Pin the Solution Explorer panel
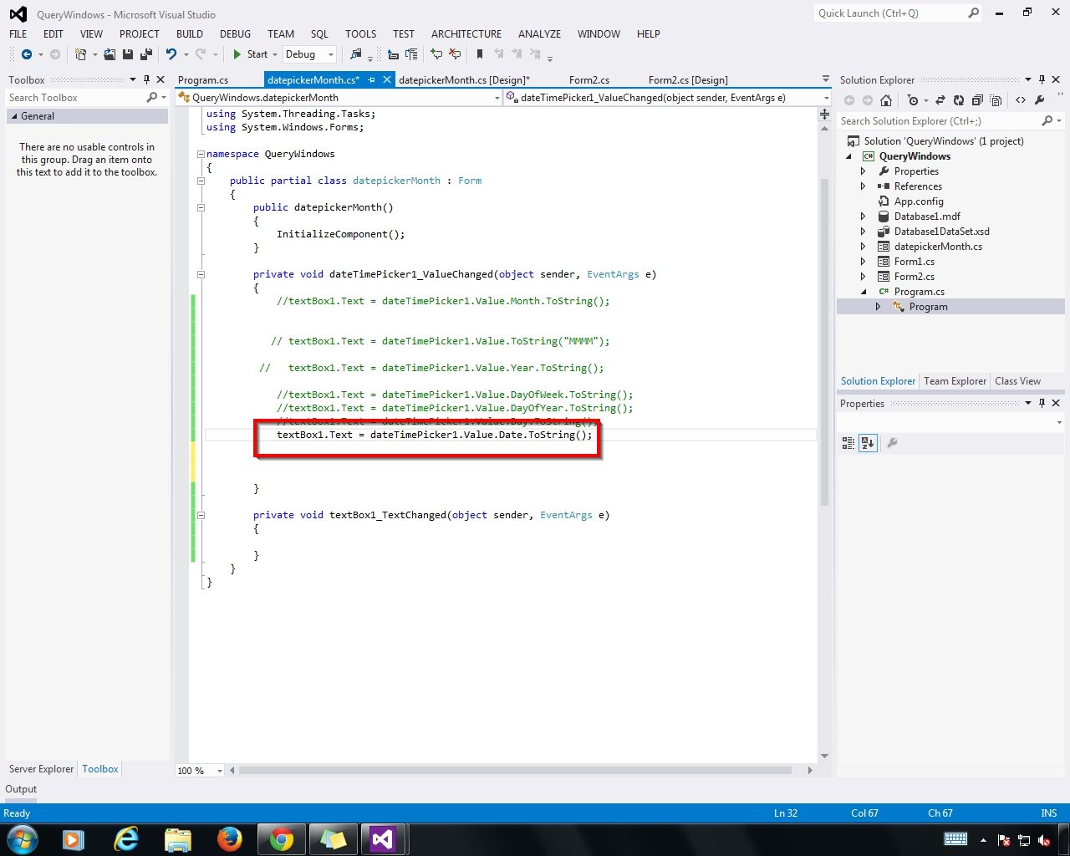1070x856 pixels. point(1042,79)
